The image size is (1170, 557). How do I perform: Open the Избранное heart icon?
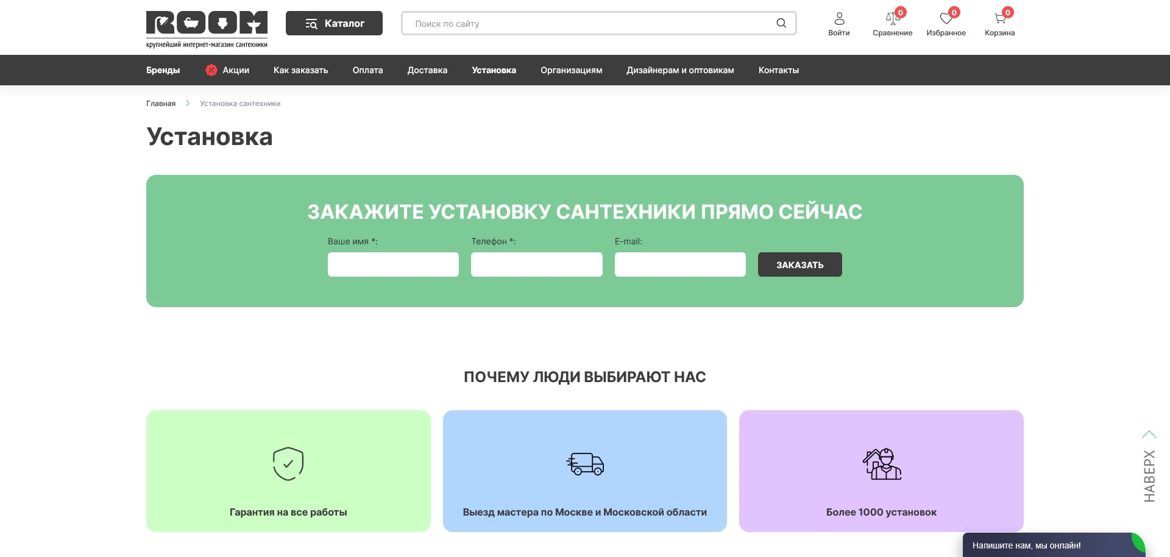[946, 19]
